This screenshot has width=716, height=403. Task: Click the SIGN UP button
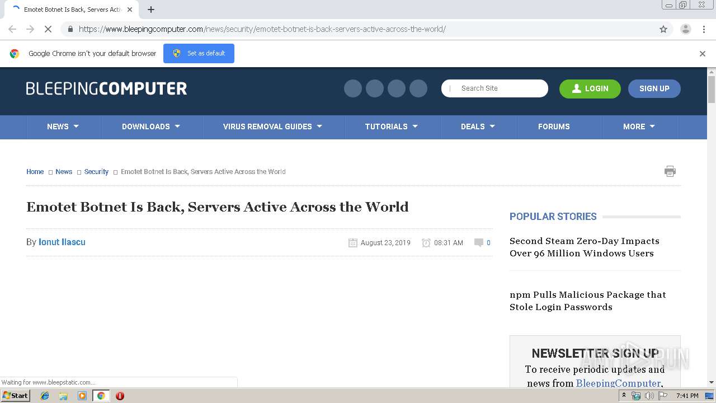(654, 88)
